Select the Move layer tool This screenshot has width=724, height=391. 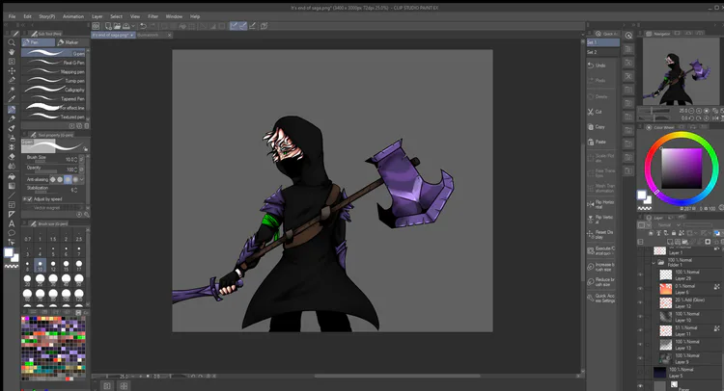click(12, 71)
